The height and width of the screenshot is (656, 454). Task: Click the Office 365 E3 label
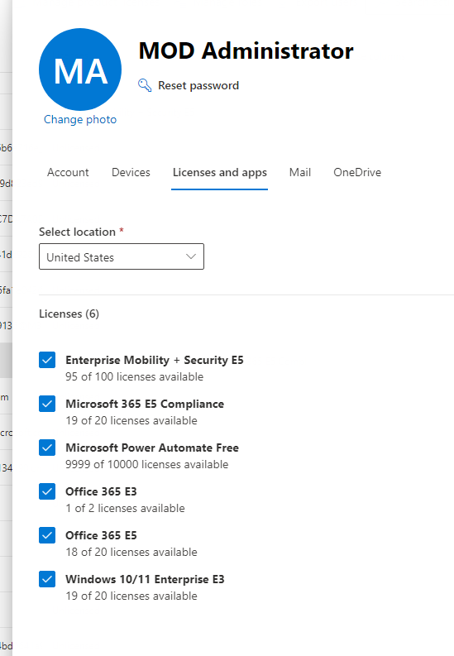(x=101, y=491)
